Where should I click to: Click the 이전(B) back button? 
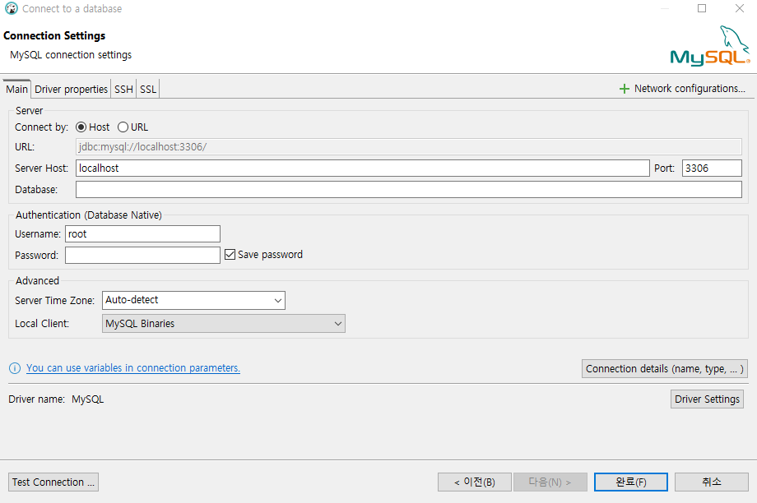coord(474,482)
